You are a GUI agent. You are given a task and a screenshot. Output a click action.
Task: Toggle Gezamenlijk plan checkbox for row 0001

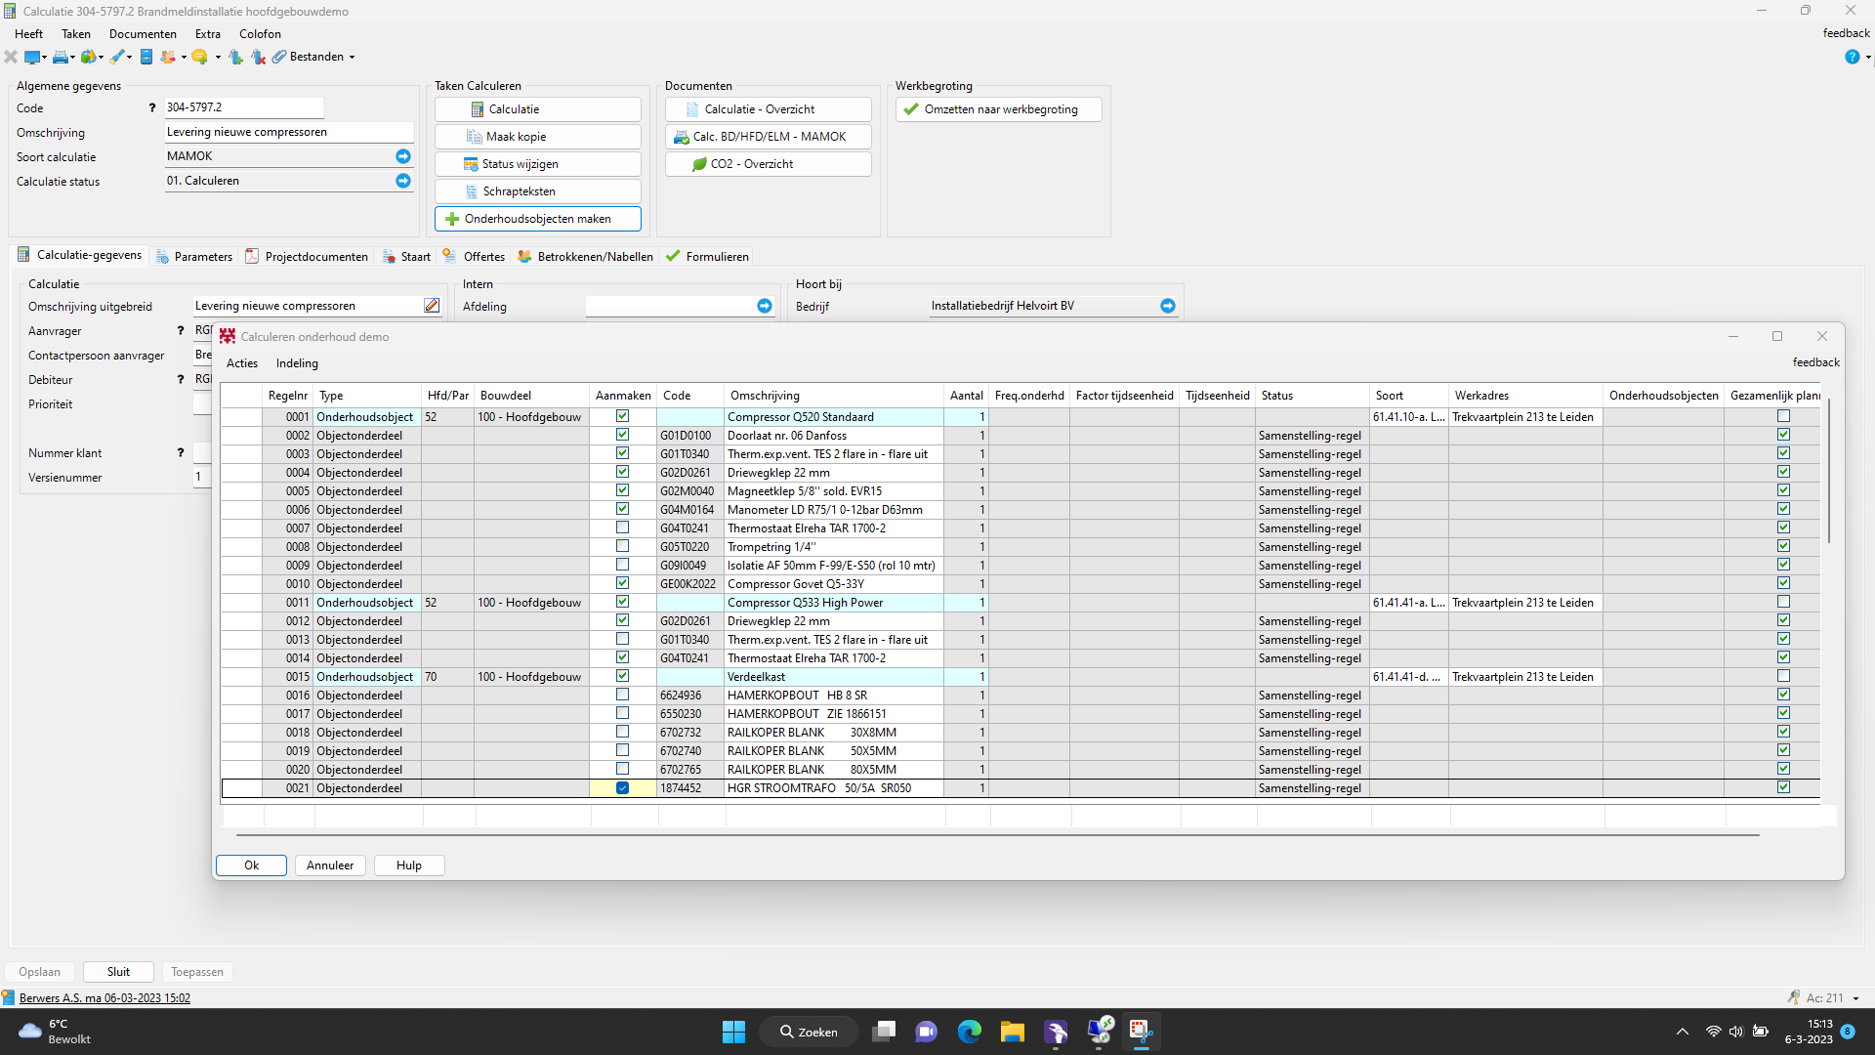(1783, 417)
